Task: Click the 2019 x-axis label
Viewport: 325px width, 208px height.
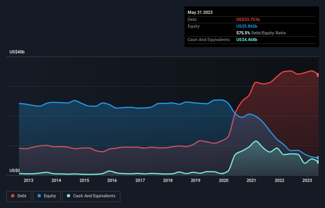Action: [196, 180]
